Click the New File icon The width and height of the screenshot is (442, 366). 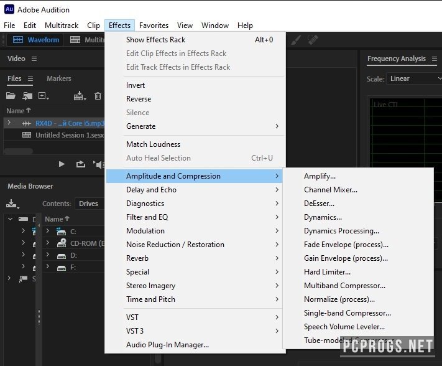[44, 96]
